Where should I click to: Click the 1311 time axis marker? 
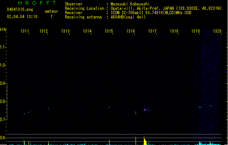[x=25, y=31]
